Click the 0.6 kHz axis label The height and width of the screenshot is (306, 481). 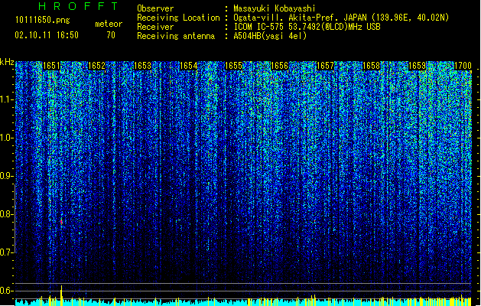7,291
